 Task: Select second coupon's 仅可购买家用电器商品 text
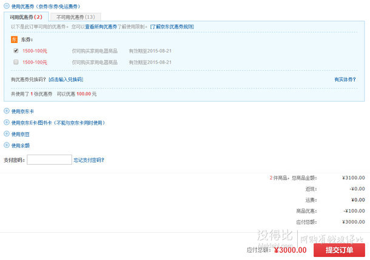coord(95,62)
